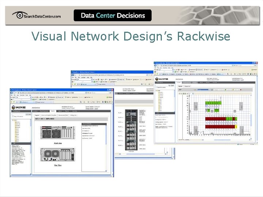
Task: Toggle the Search All Locations checkbox in the Device window
Action: pos(13,116)
